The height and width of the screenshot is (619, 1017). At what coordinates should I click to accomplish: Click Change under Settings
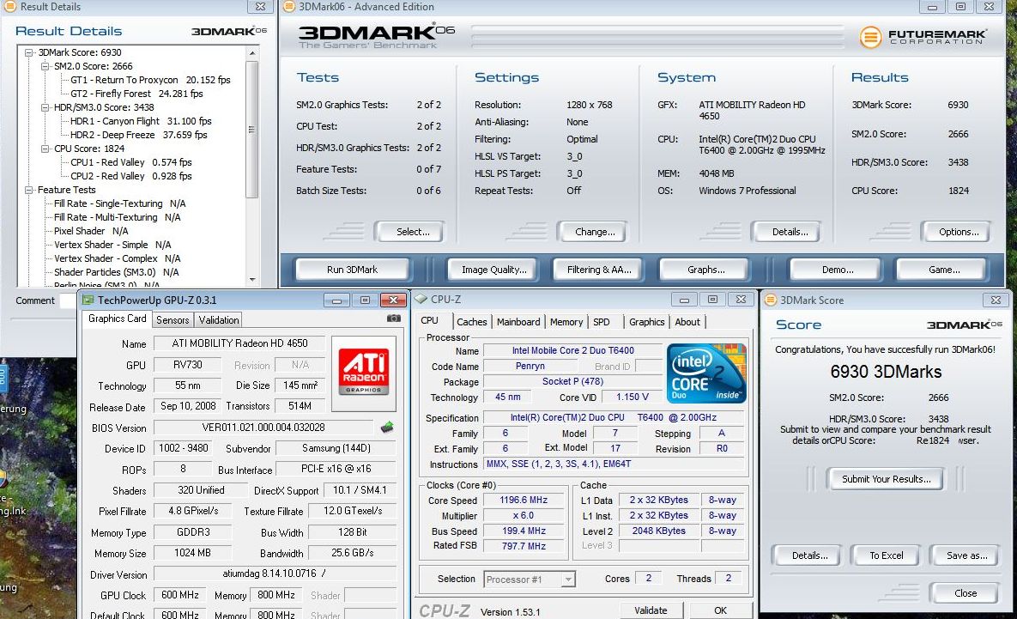(x=595, y=232)
